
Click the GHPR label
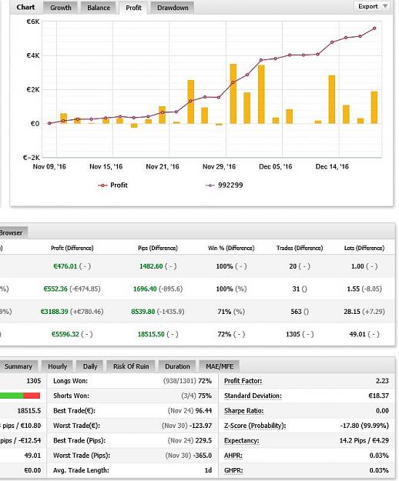(x=233, y=470)
